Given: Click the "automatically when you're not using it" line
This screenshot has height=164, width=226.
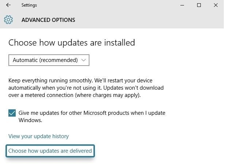Looking at the screenshot, I should tap(86, 88).
